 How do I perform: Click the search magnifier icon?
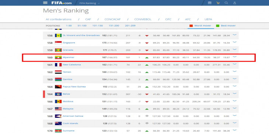[226, 3]
